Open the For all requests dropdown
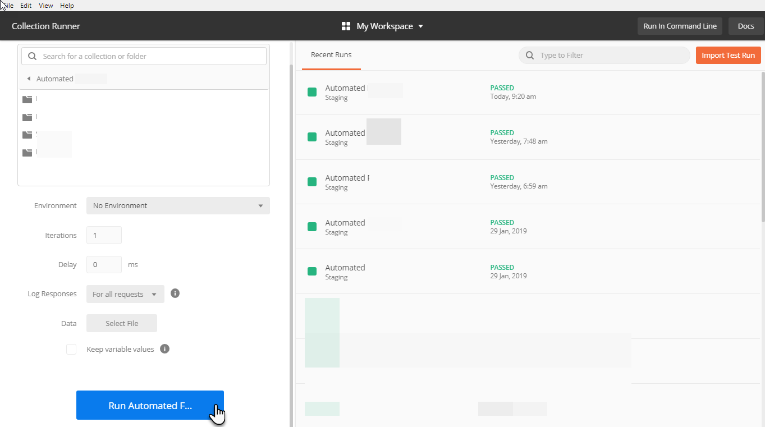The width and height of the screenshot is (765, 427). (125, 293)
